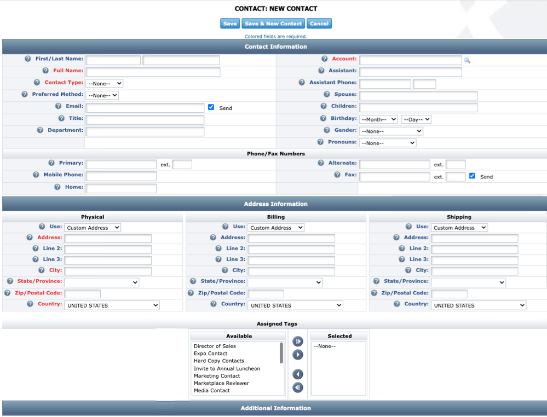Focus the Title input field
This screenshot has height=417, width=547.
(145, 120)
